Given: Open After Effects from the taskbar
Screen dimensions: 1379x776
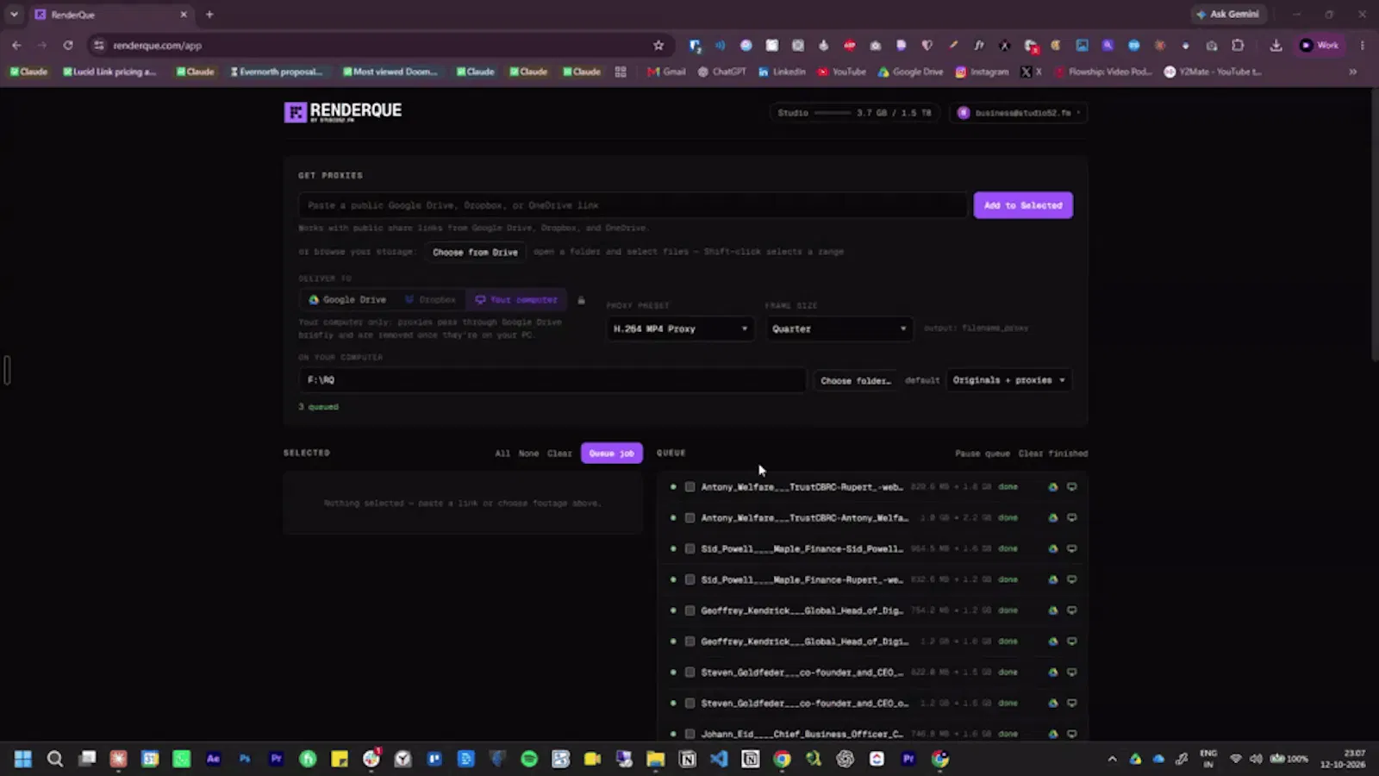Looking at the screenshot, I should coord(213,759).
